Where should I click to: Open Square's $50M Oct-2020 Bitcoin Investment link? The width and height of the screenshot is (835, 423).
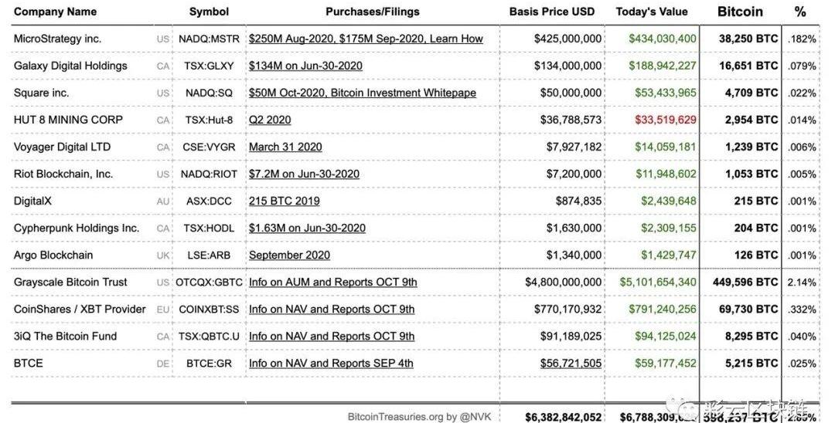(x=363, y=93)
